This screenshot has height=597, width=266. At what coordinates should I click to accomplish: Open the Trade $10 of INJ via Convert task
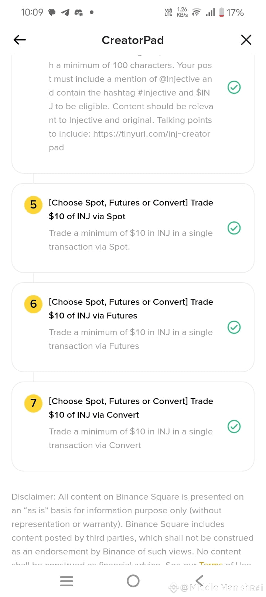click(x=133, y=426)
